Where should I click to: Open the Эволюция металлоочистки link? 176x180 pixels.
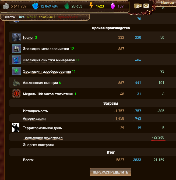(46, 49)
